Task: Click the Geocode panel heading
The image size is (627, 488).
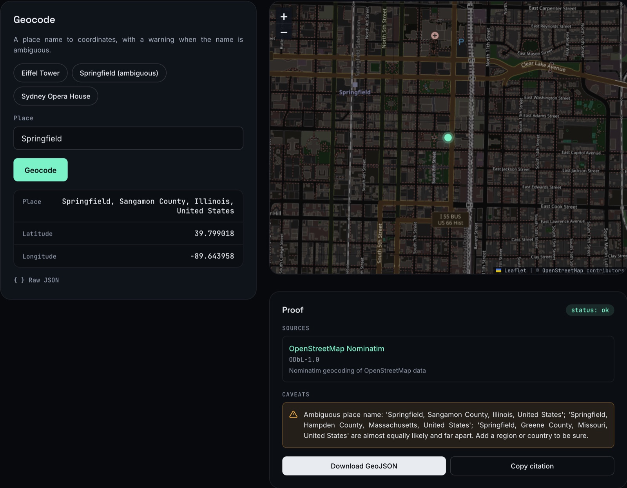Action: tap(34, 20)
